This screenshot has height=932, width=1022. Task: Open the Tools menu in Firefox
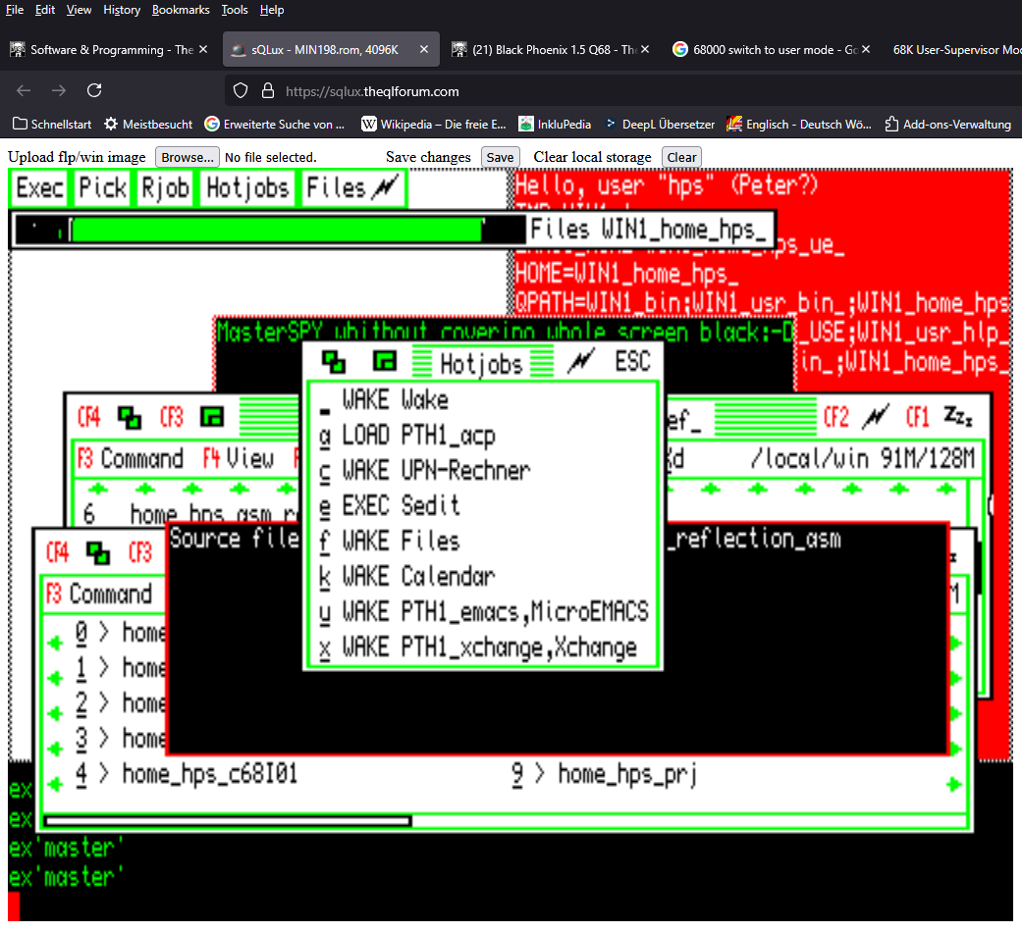(x=235, y=10)
